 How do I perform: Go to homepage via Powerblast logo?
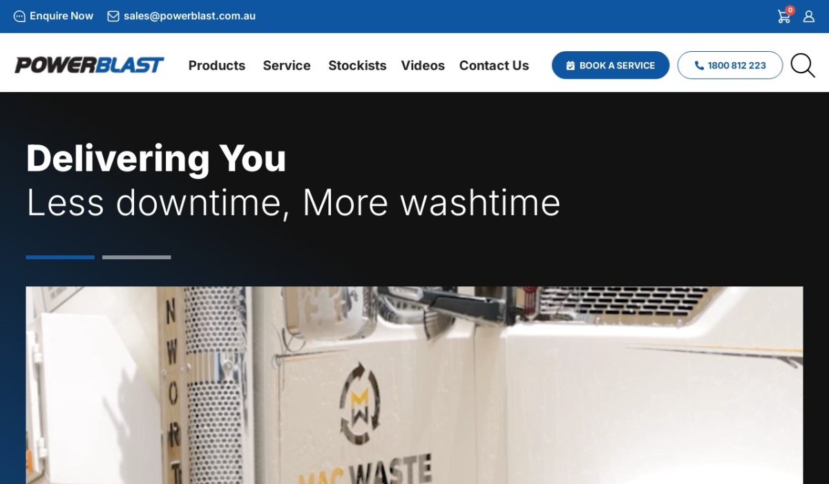(x=89, y=65)
